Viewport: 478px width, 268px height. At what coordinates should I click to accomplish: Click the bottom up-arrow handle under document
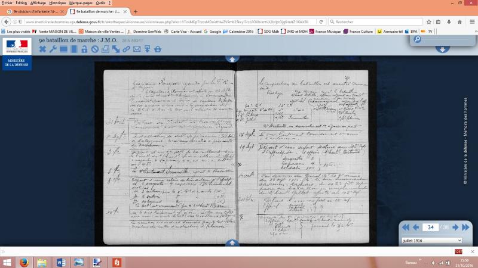tap(232, 242)
